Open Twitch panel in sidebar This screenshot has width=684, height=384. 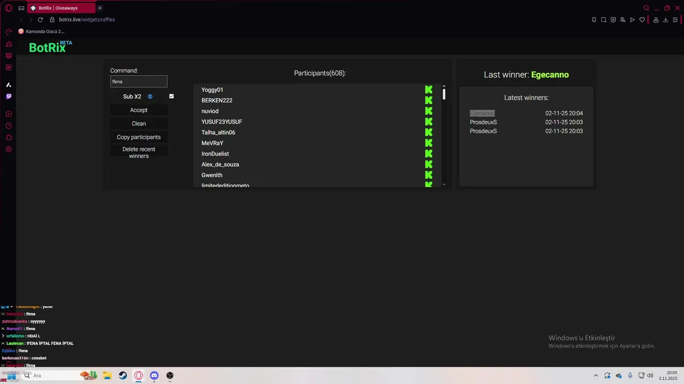(9, 97)
